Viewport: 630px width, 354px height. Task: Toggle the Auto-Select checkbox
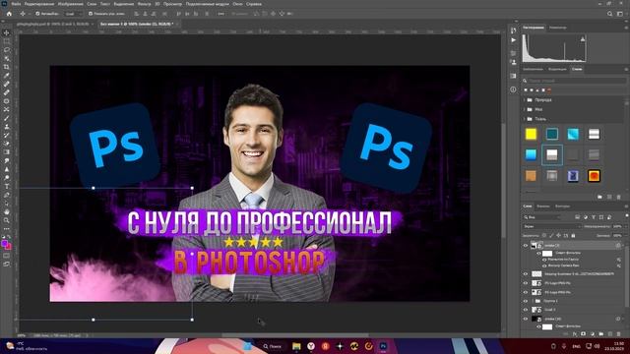(x=37, y=14)
